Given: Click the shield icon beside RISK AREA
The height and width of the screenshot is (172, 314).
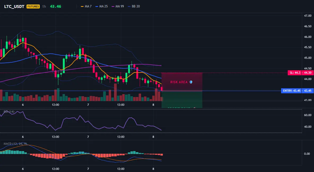Looking at the screenshot, I should click(191, 82).
